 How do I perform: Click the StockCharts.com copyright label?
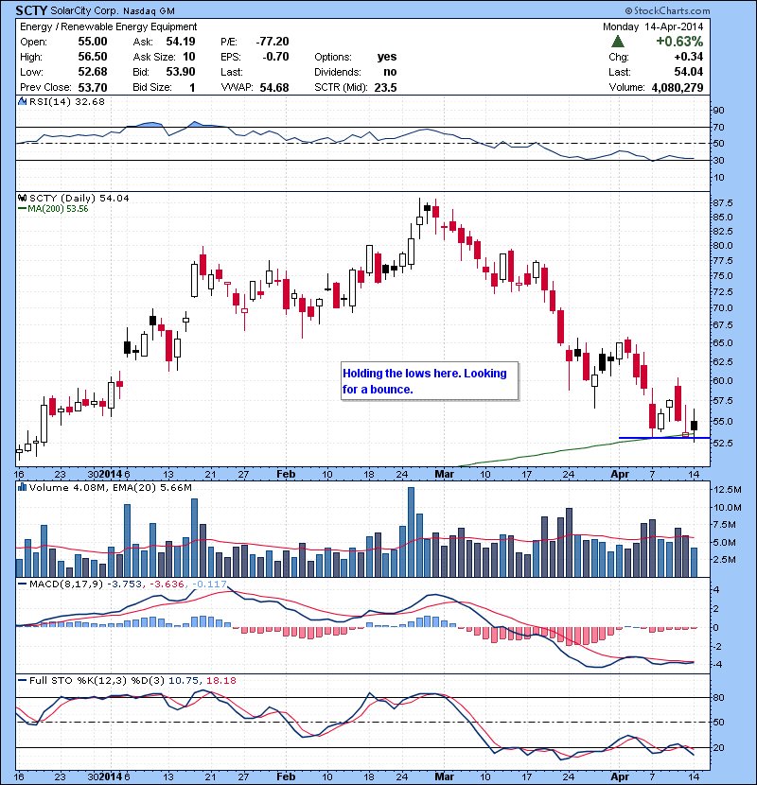(x=667, y=10)
